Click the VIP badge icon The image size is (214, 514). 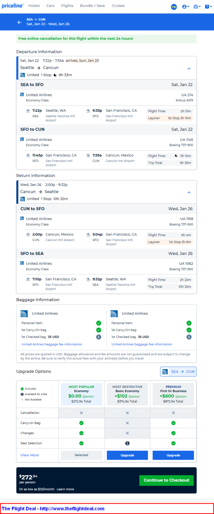click(x=174, y=6)
